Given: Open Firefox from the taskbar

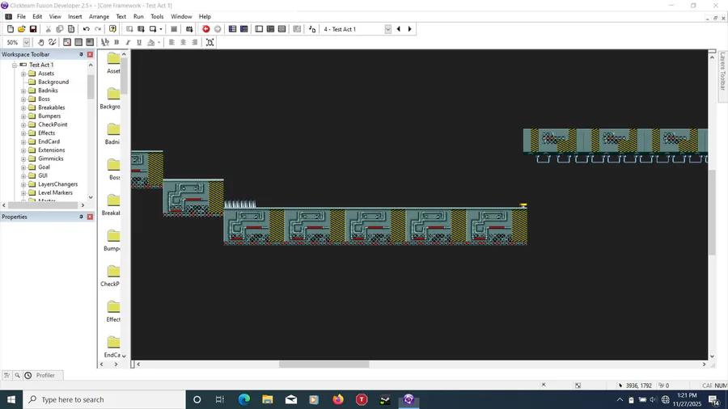Looking at the screenshot, I should point(338,399).
